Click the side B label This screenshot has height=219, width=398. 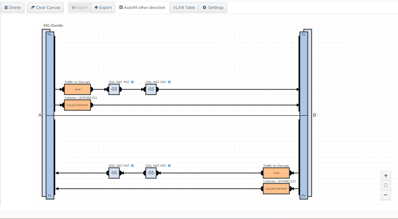click(315, 115)
